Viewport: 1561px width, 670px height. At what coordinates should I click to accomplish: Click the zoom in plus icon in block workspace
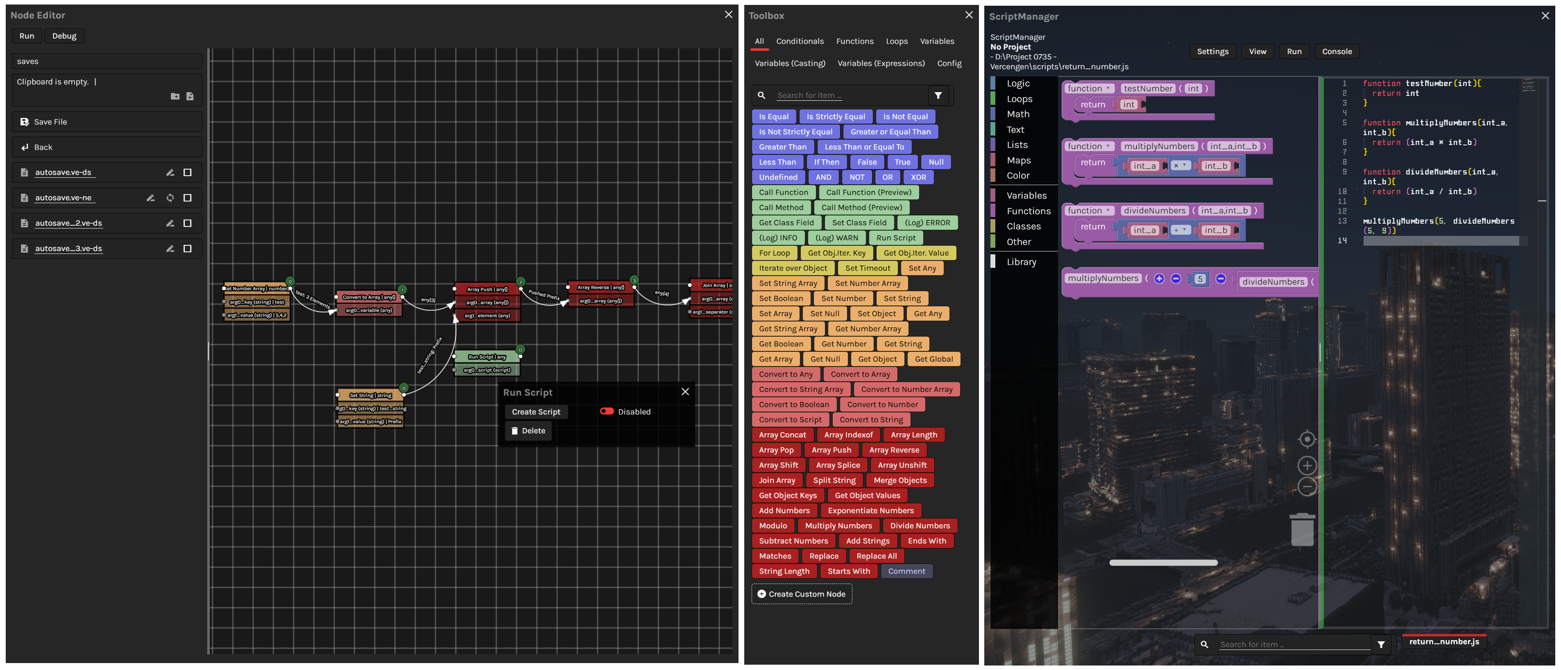1307,465
